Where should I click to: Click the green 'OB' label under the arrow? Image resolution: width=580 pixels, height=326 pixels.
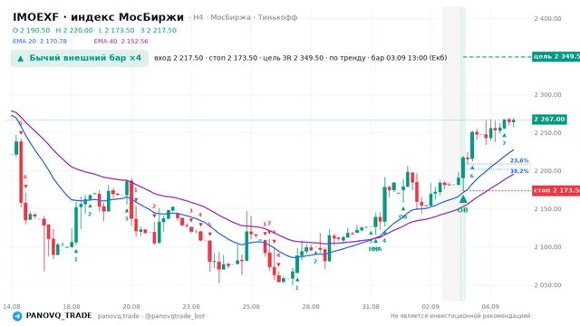tap(463, 210)
